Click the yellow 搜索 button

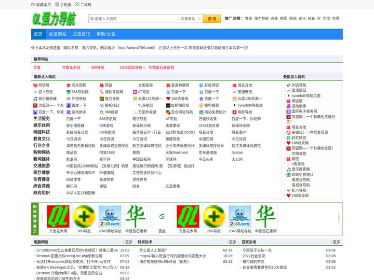coord(212,19)
